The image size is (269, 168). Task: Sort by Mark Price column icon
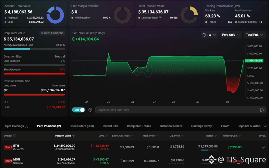[x=157, y=136]
